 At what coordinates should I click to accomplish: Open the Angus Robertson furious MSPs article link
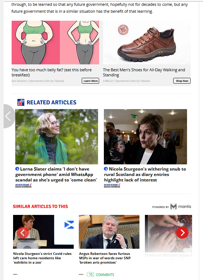pyautogui.click(x=105, y=258)
